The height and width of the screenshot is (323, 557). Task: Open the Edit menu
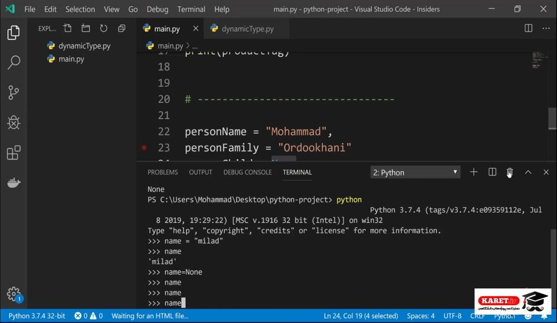(51, 9)
